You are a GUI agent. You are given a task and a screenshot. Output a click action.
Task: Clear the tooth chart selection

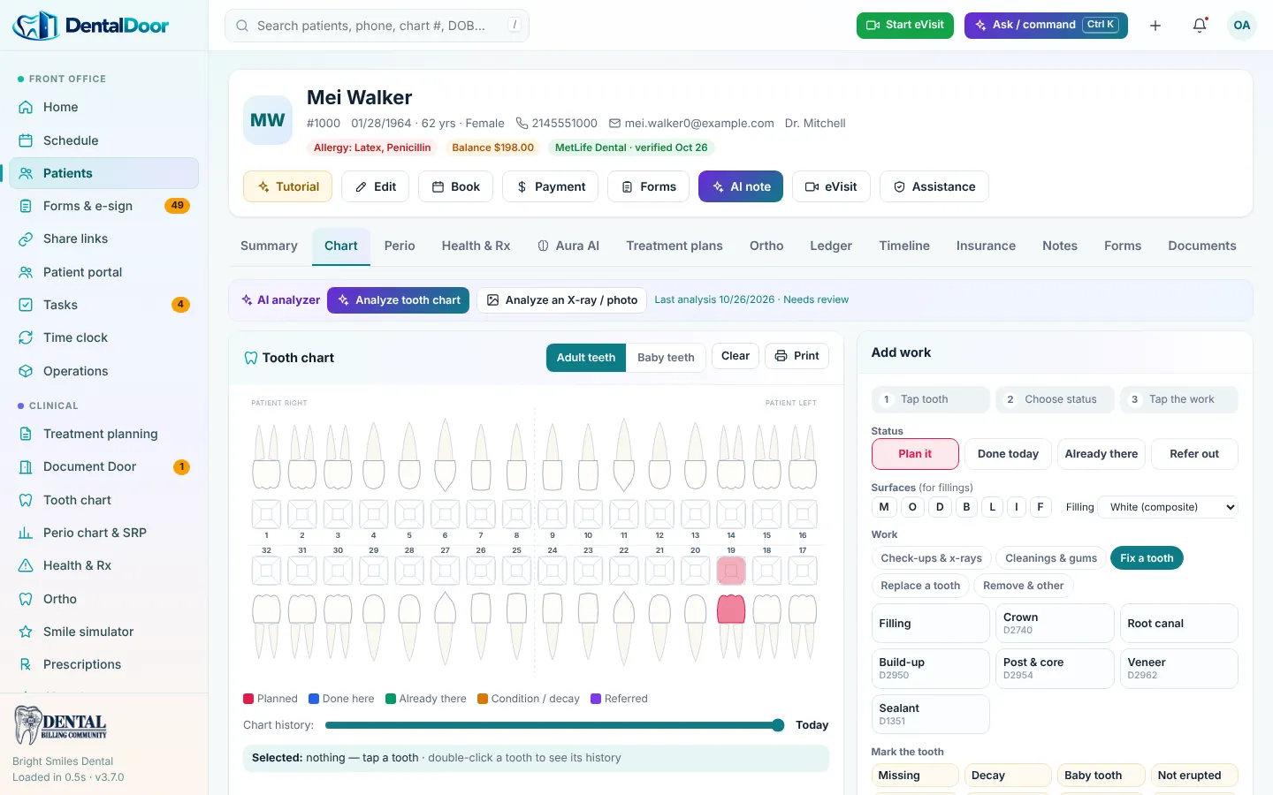click(x=736, y=356)
